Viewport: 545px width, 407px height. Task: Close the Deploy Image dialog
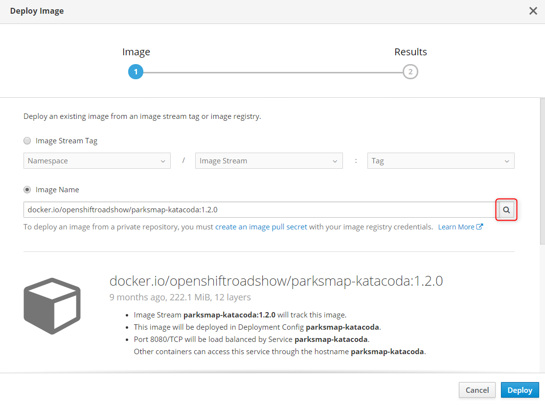point(533,11)
